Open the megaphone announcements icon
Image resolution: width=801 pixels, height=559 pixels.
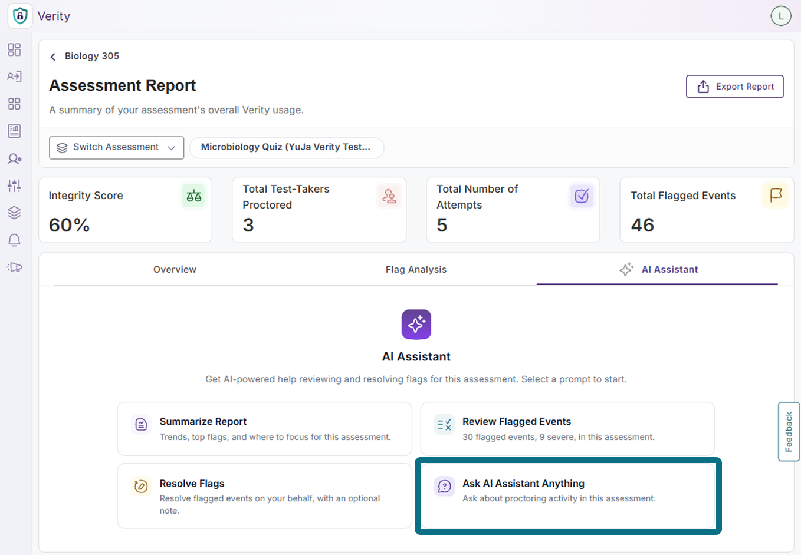click(14, 267)
